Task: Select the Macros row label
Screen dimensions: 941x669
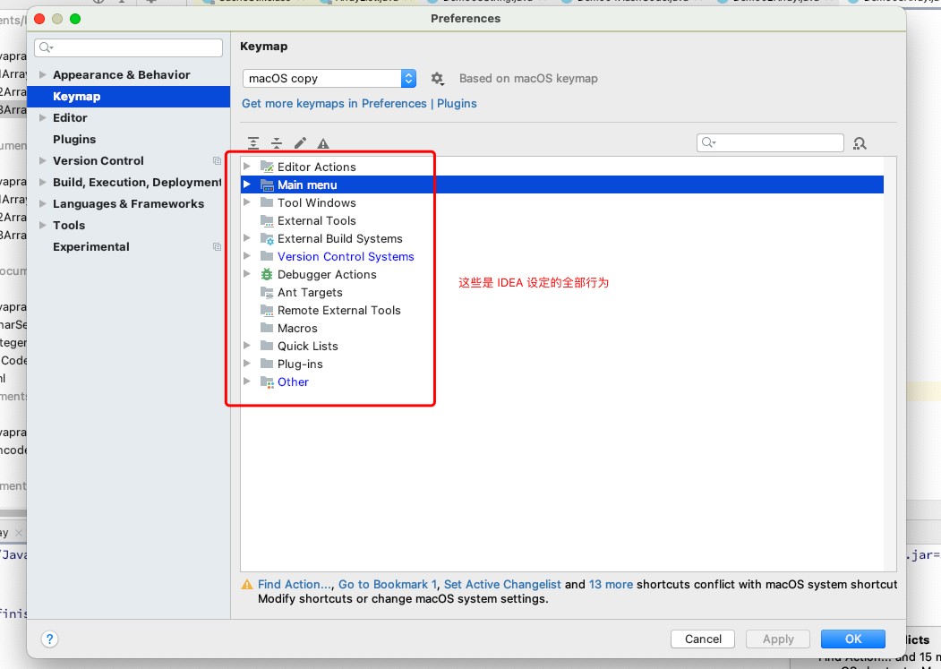Action: click(297, 328)
